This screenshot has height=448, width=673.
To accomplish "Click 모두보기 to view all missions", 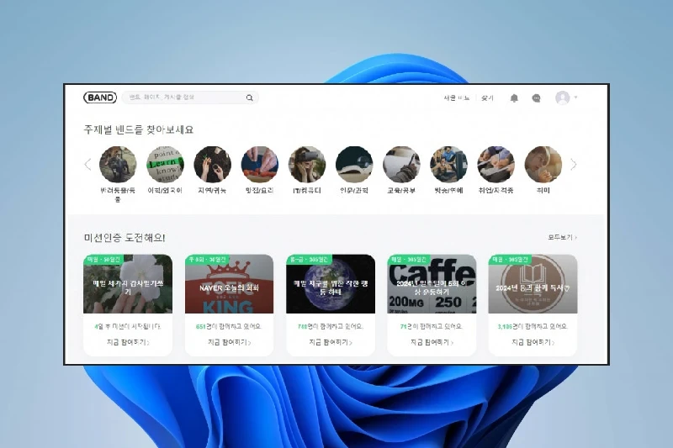I will pyautogui.click(x=562, y=238).
